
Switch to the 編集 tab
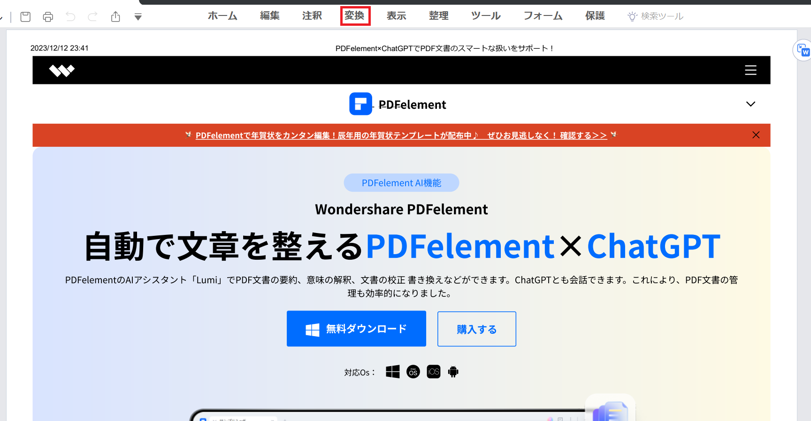[x=270, y=16]
